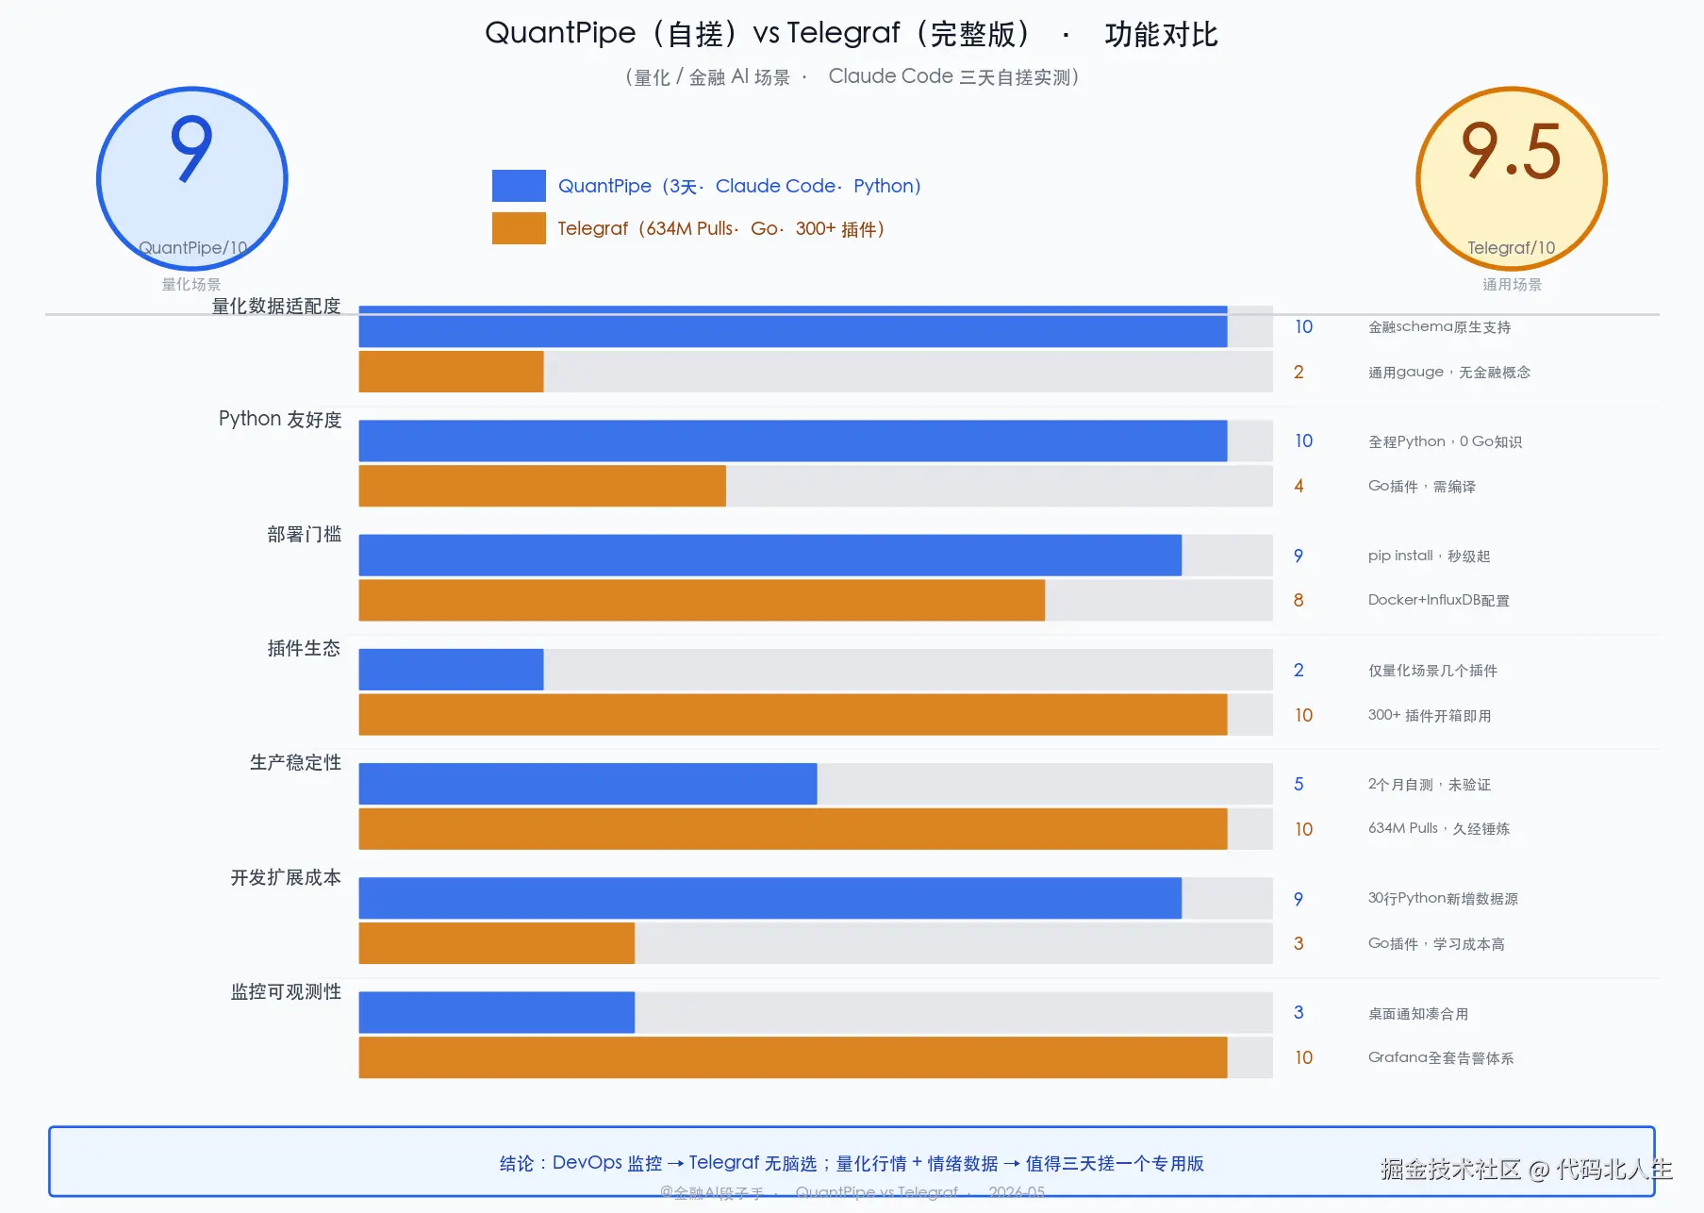The image size is (1704, 1213).
Task: Click blue bar for 开发扩展成本
Action: coord(770,898)
